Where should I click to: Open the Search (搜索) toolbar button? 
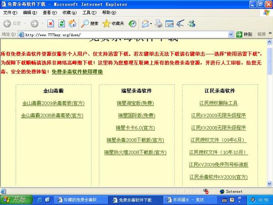tap(90, 23)
